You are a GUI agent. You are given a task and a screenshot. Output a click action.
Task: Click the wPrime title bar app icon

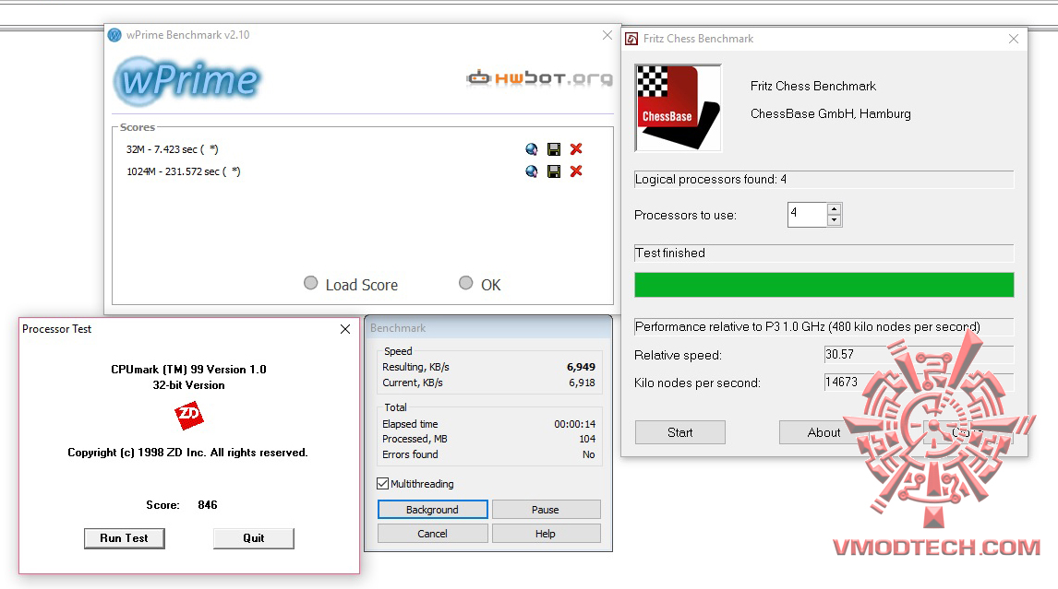[114, 34]
